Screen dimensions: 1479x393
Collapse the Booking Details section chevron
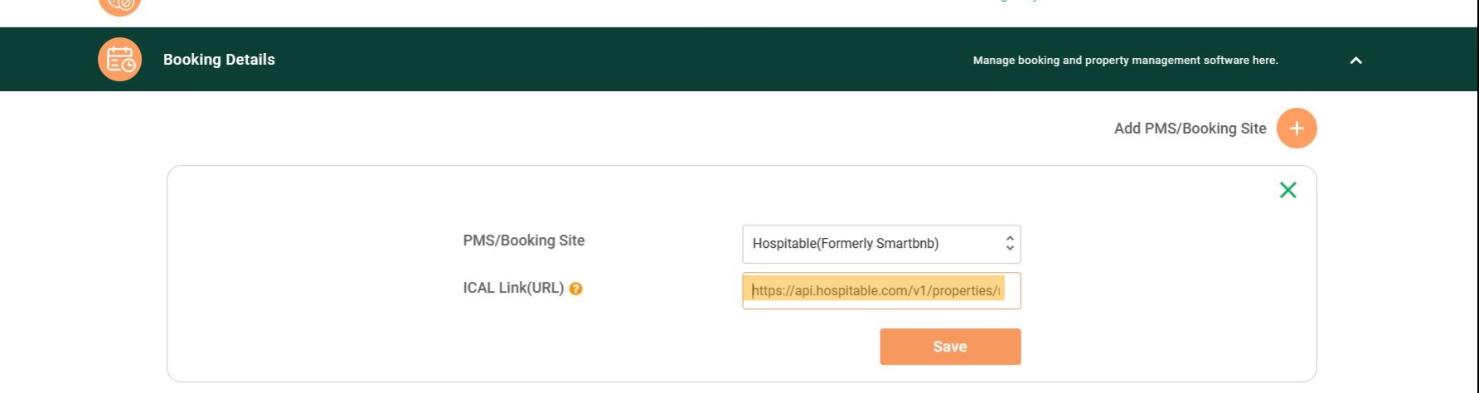1356,61
